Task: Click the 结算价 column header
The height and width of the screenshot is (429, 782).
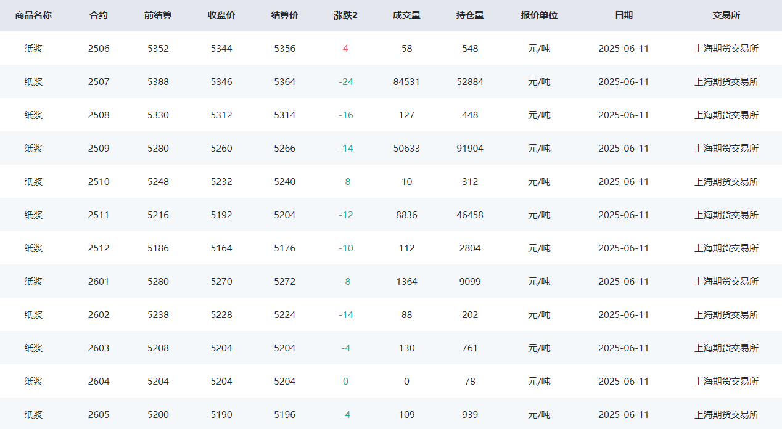Action: tap(284, 15)
